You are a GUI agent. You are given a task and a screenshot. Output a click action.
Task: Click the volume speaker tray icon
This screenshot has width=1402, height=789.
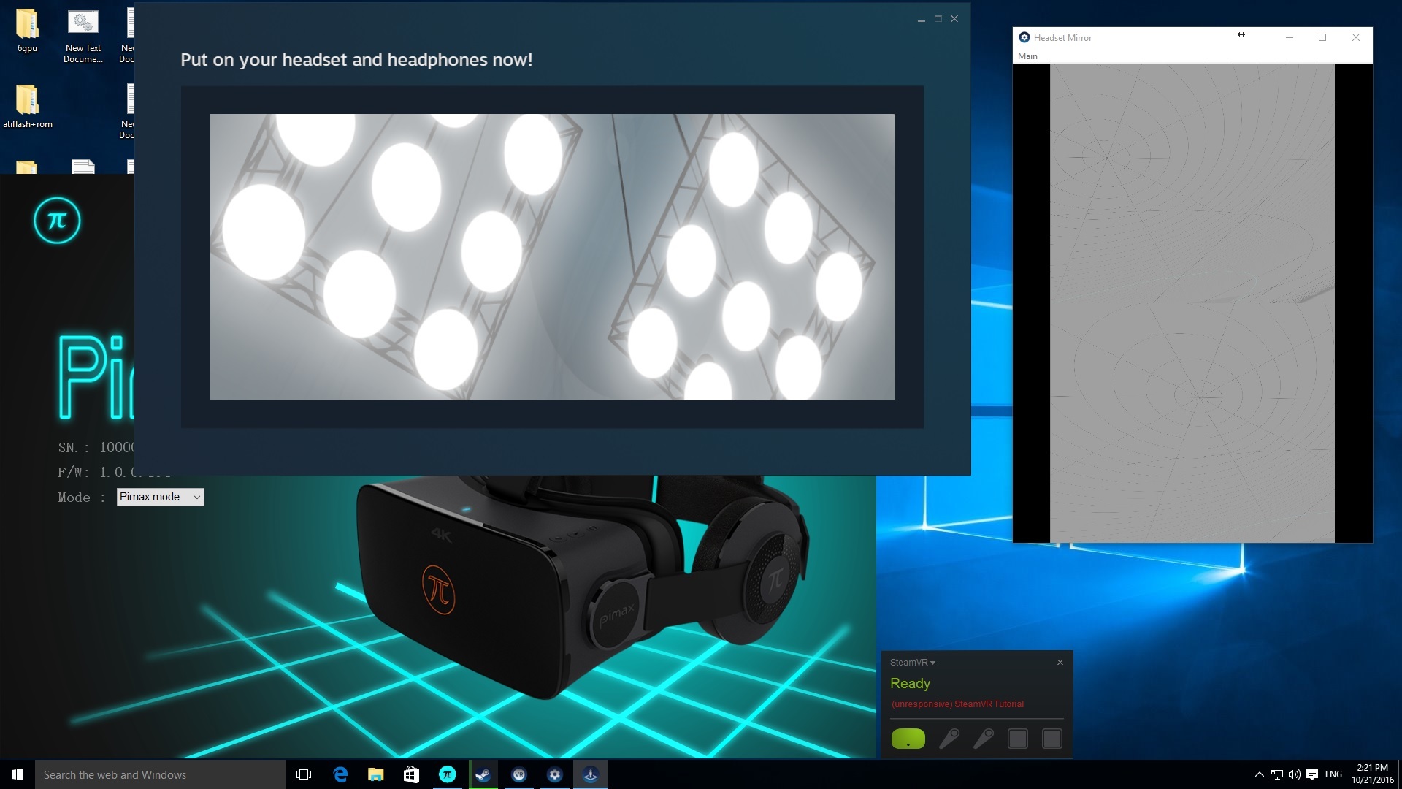pos(1294,774)
